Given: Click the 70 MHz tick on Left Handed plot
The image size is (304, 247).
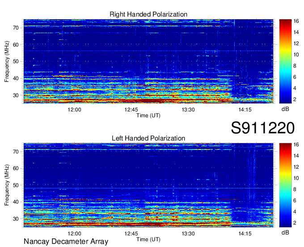Looking at the screenshot, I should coord(16,152).
